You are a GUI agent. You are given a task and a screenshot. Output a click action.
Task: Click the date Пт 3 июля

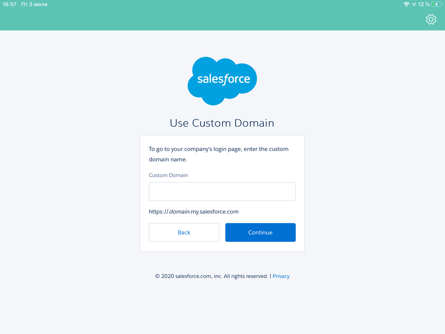pos(33,4)
